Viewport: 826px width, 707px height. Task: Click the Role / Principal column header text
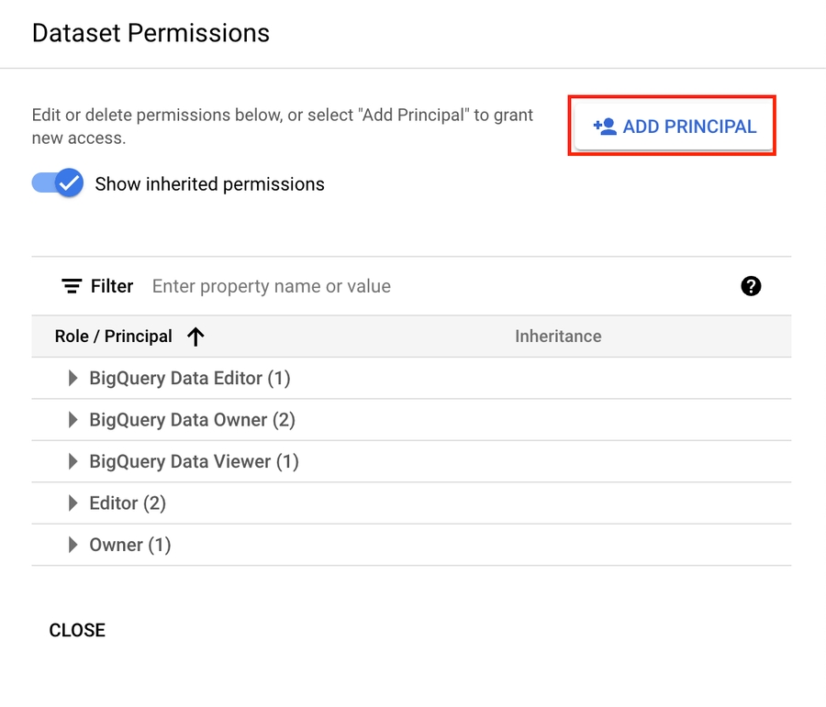[x=113, y=337]
